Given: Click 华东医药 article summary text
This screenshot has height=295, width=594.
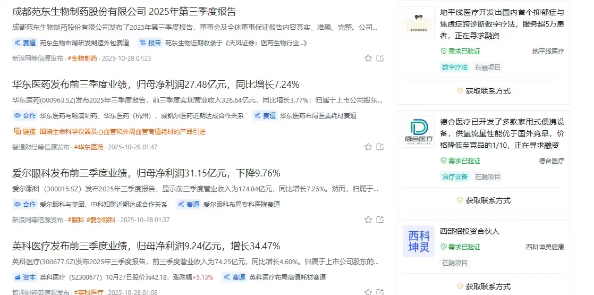Looking at the screenshot, I should 197,100.
